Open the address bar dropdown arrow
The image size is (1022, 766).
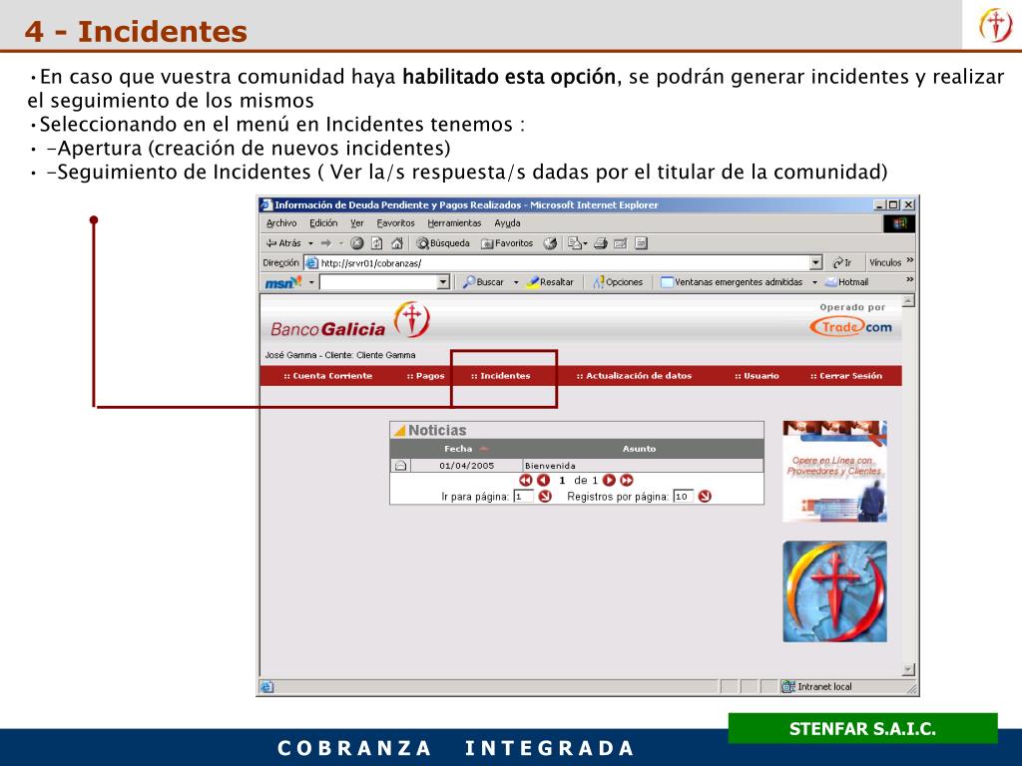(x=816, y=262)
